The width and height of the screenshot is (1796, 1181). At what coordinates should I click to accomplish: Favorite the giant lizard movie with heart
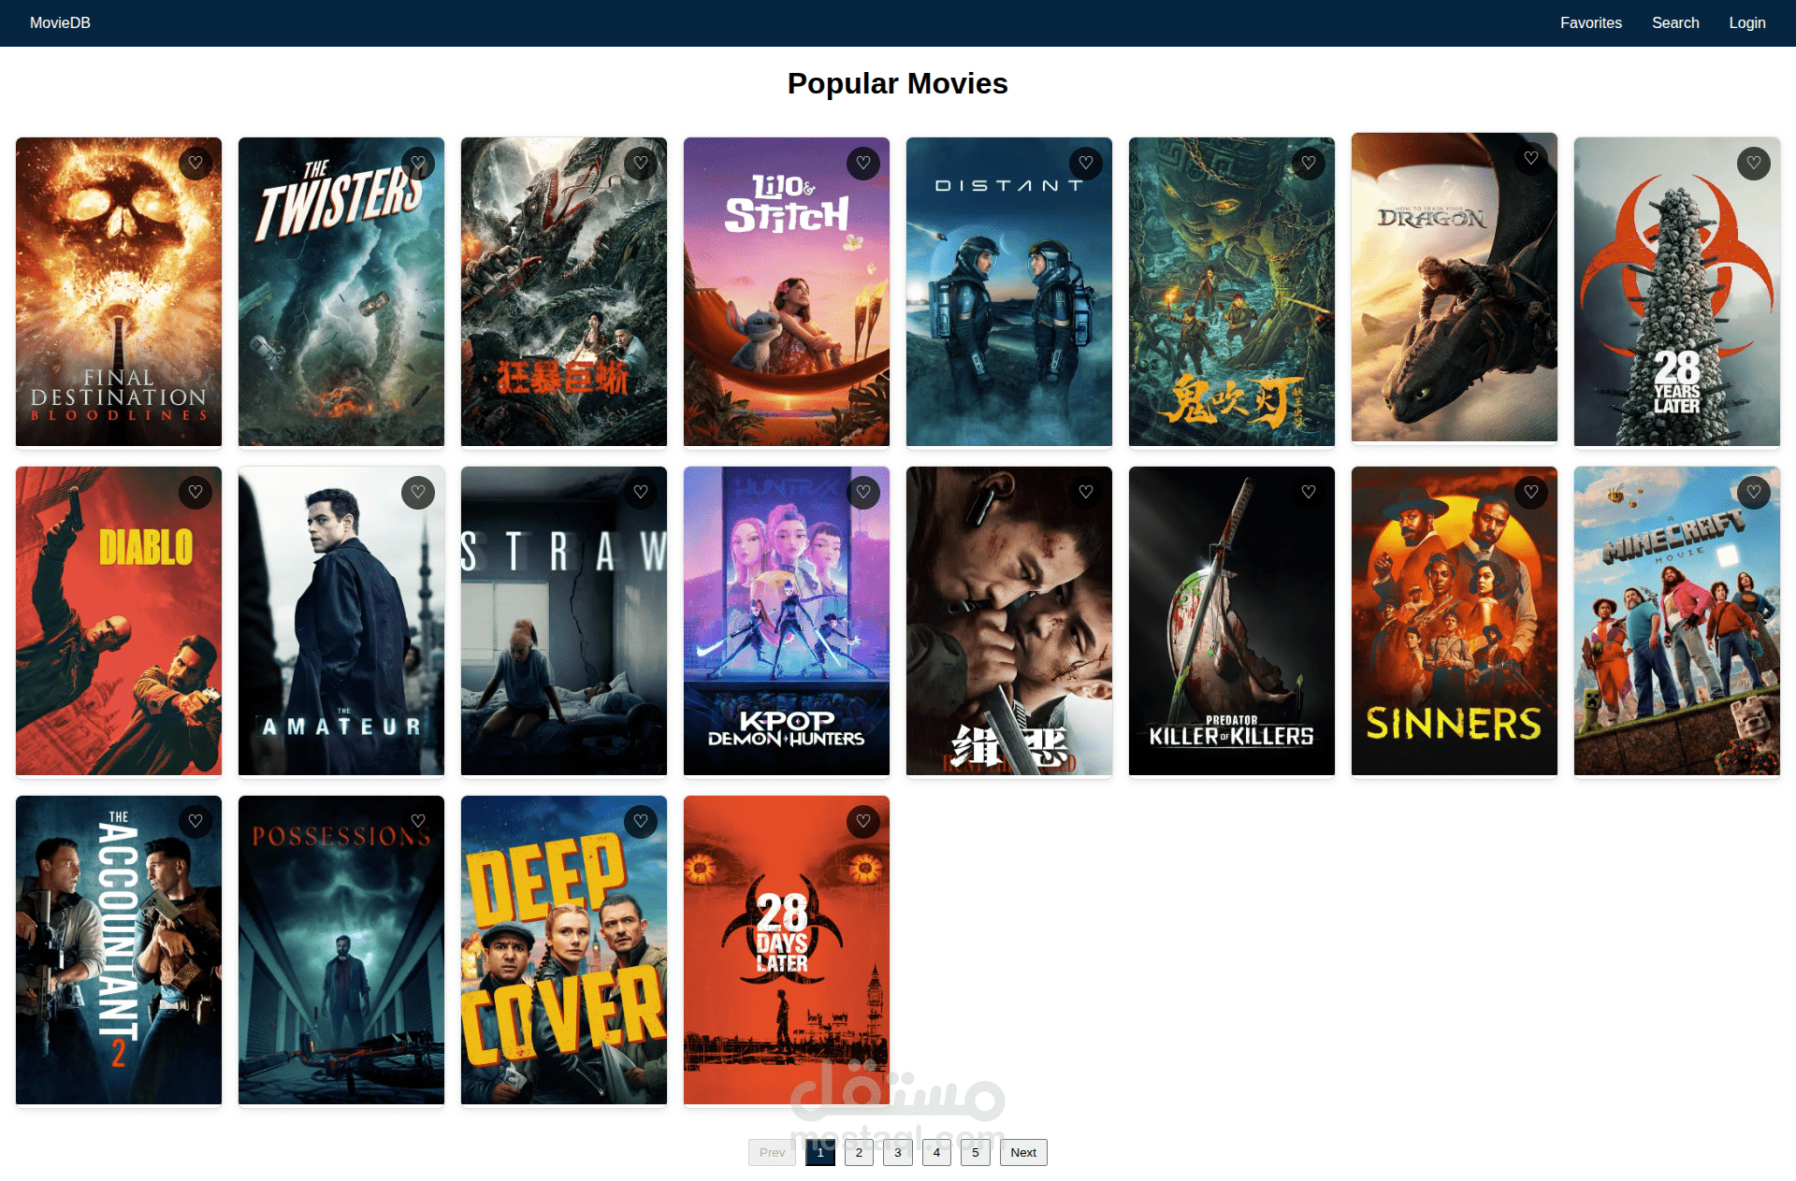(641, 164)
